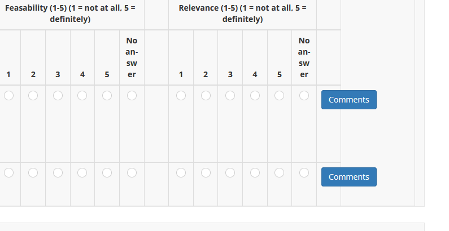The height and width of the screenshot is (231, 449).
Task: Select Feasability rating 2 in first row
Action: pyautogui.click(x=33, y=96)
